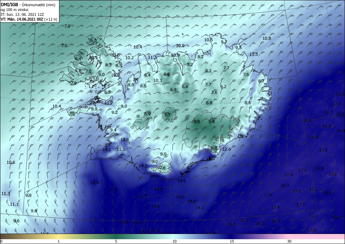345x244 pixels.
Task: Click the 'IT: Sun. 13. 06. 2021 12Z' line
Action: [22, 14]
